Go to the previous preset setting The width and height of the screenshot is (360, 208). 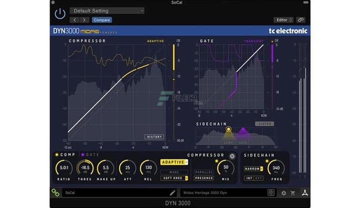(x=74, y=20)
